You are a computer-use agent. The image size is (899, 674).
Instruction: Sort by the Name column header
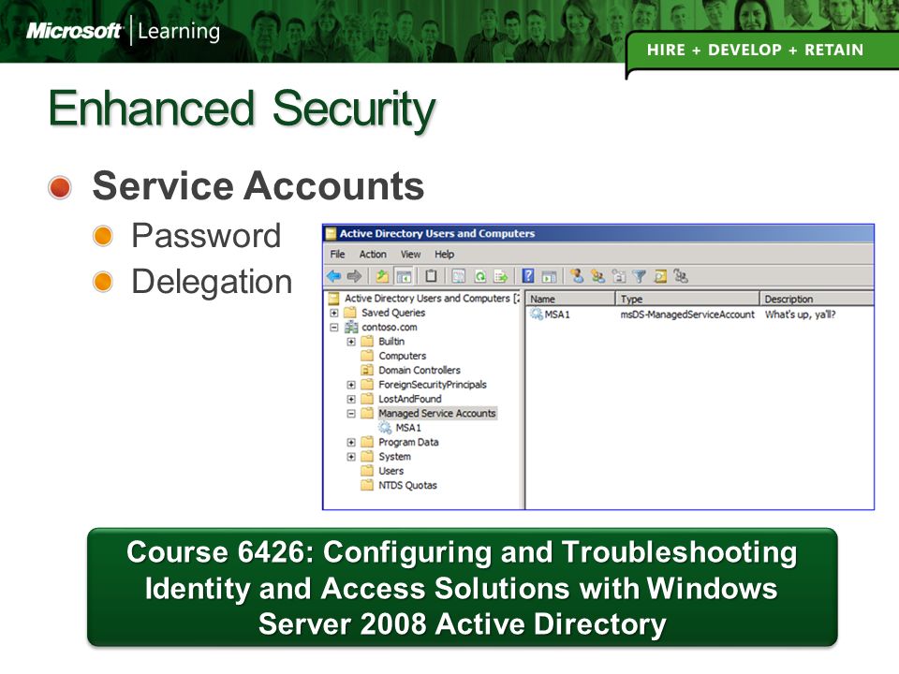[x=570, y=299]
